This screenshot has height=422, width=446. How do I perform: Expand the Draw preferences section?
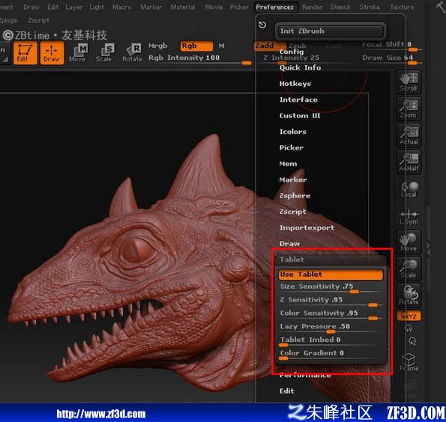[289, 244]
